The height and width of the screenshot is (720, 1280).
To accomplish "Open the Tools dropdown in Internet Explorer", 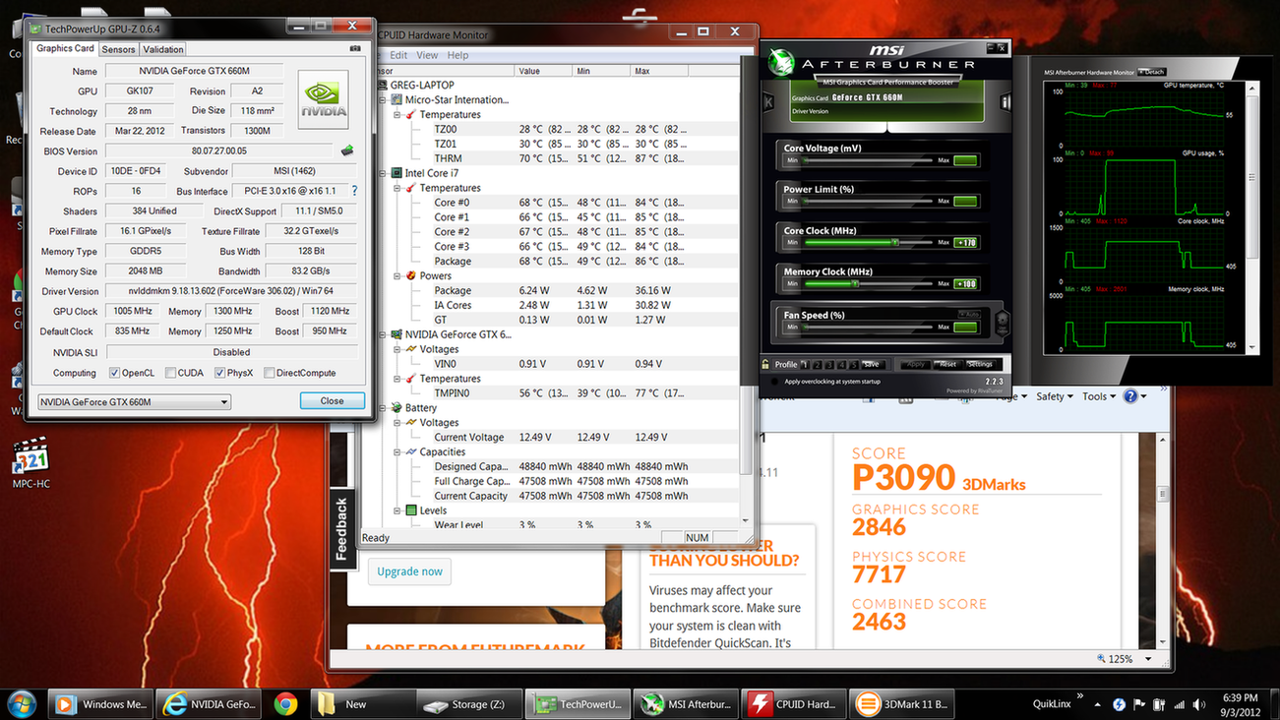I will (1099, 396).
